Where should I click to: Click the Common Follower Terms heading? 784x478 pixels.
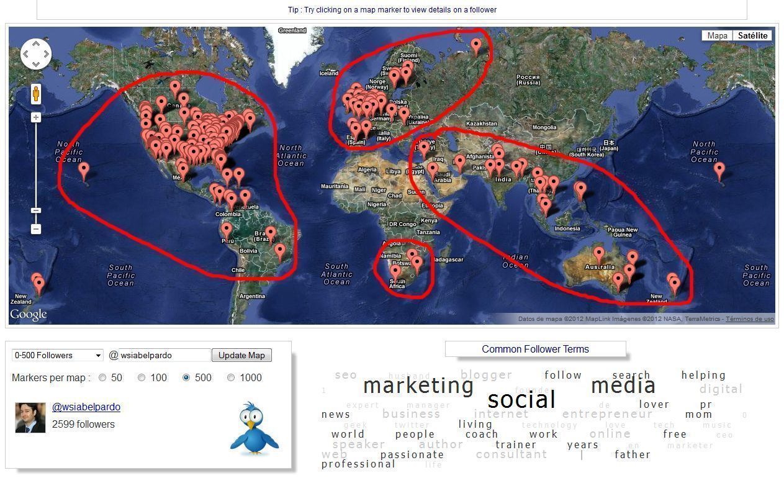click(x=535, y=349)
